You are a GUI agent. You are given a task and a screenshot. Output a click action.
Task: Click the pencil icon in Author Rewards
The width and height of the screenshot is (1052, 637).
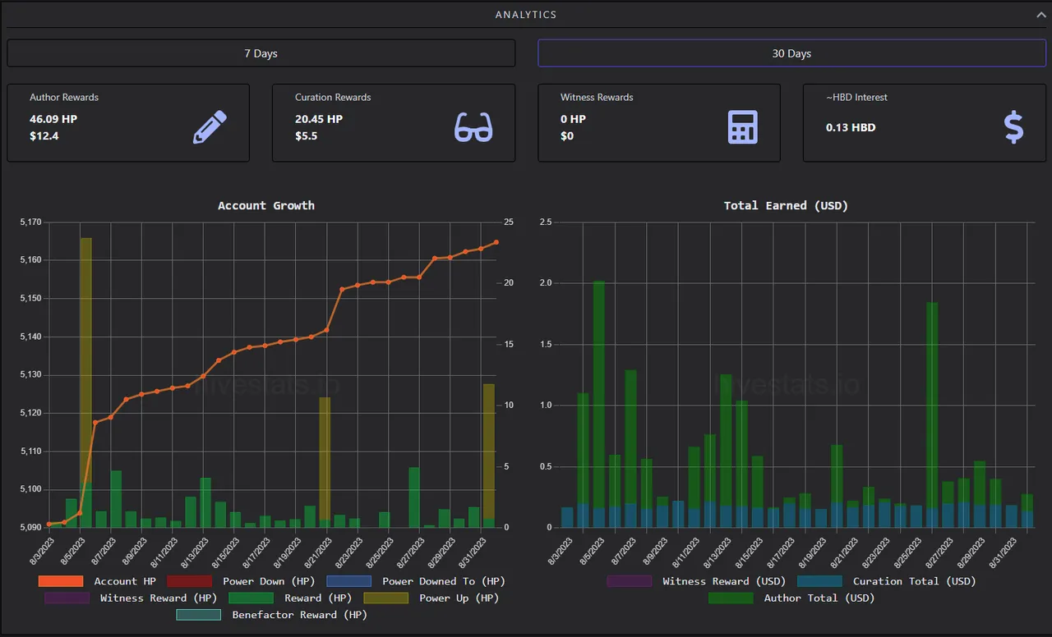tap(210, 127)
